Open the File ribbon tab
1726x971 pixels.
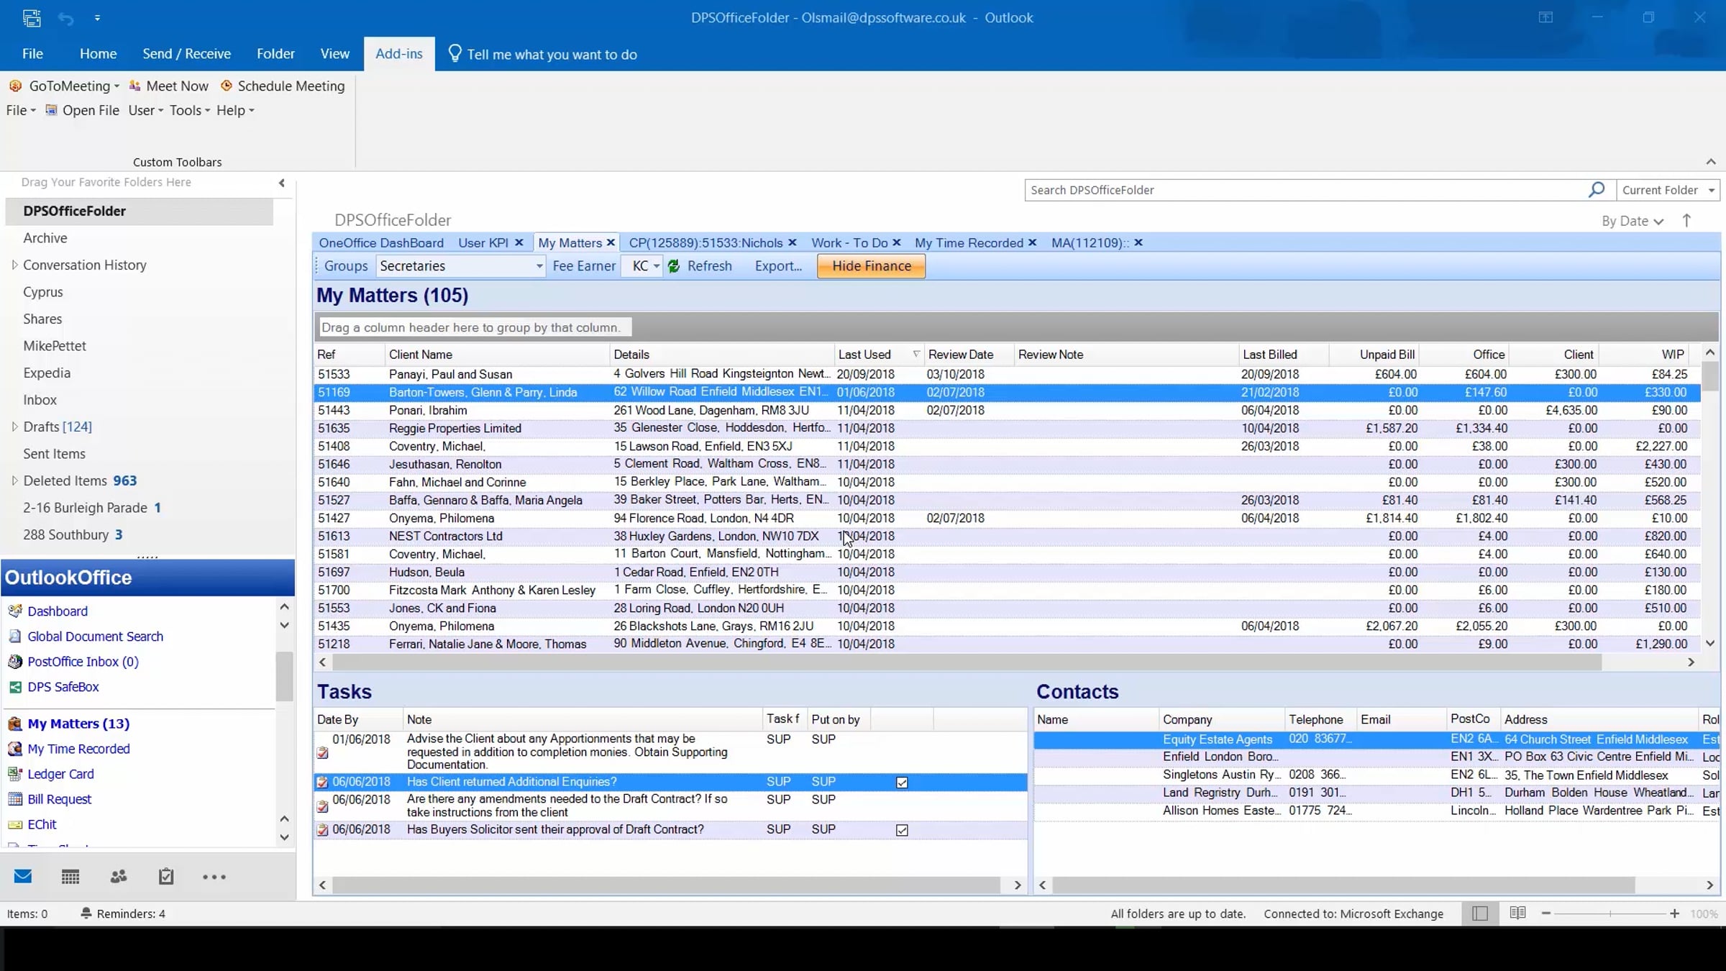(x=32, y=54)
